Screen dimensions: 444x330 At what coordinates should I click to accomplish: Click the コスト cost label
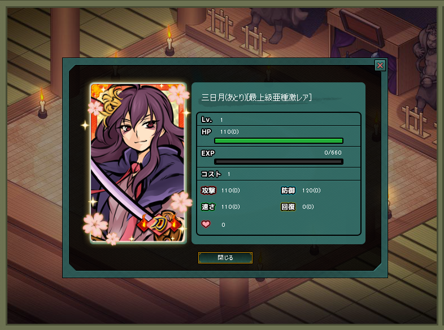pyautogui.click(x=211, y=174)
